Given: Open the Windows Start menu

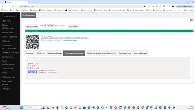Looking at the screenshot, I should pos(21,108).
